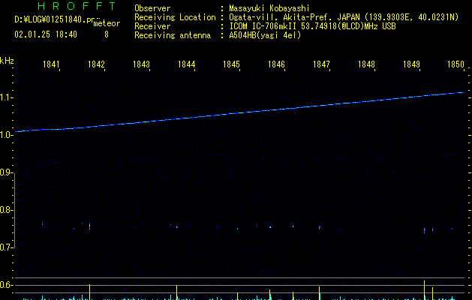Click the 1843 time axis label
The image size is (472, 300).
click(141, 64)
